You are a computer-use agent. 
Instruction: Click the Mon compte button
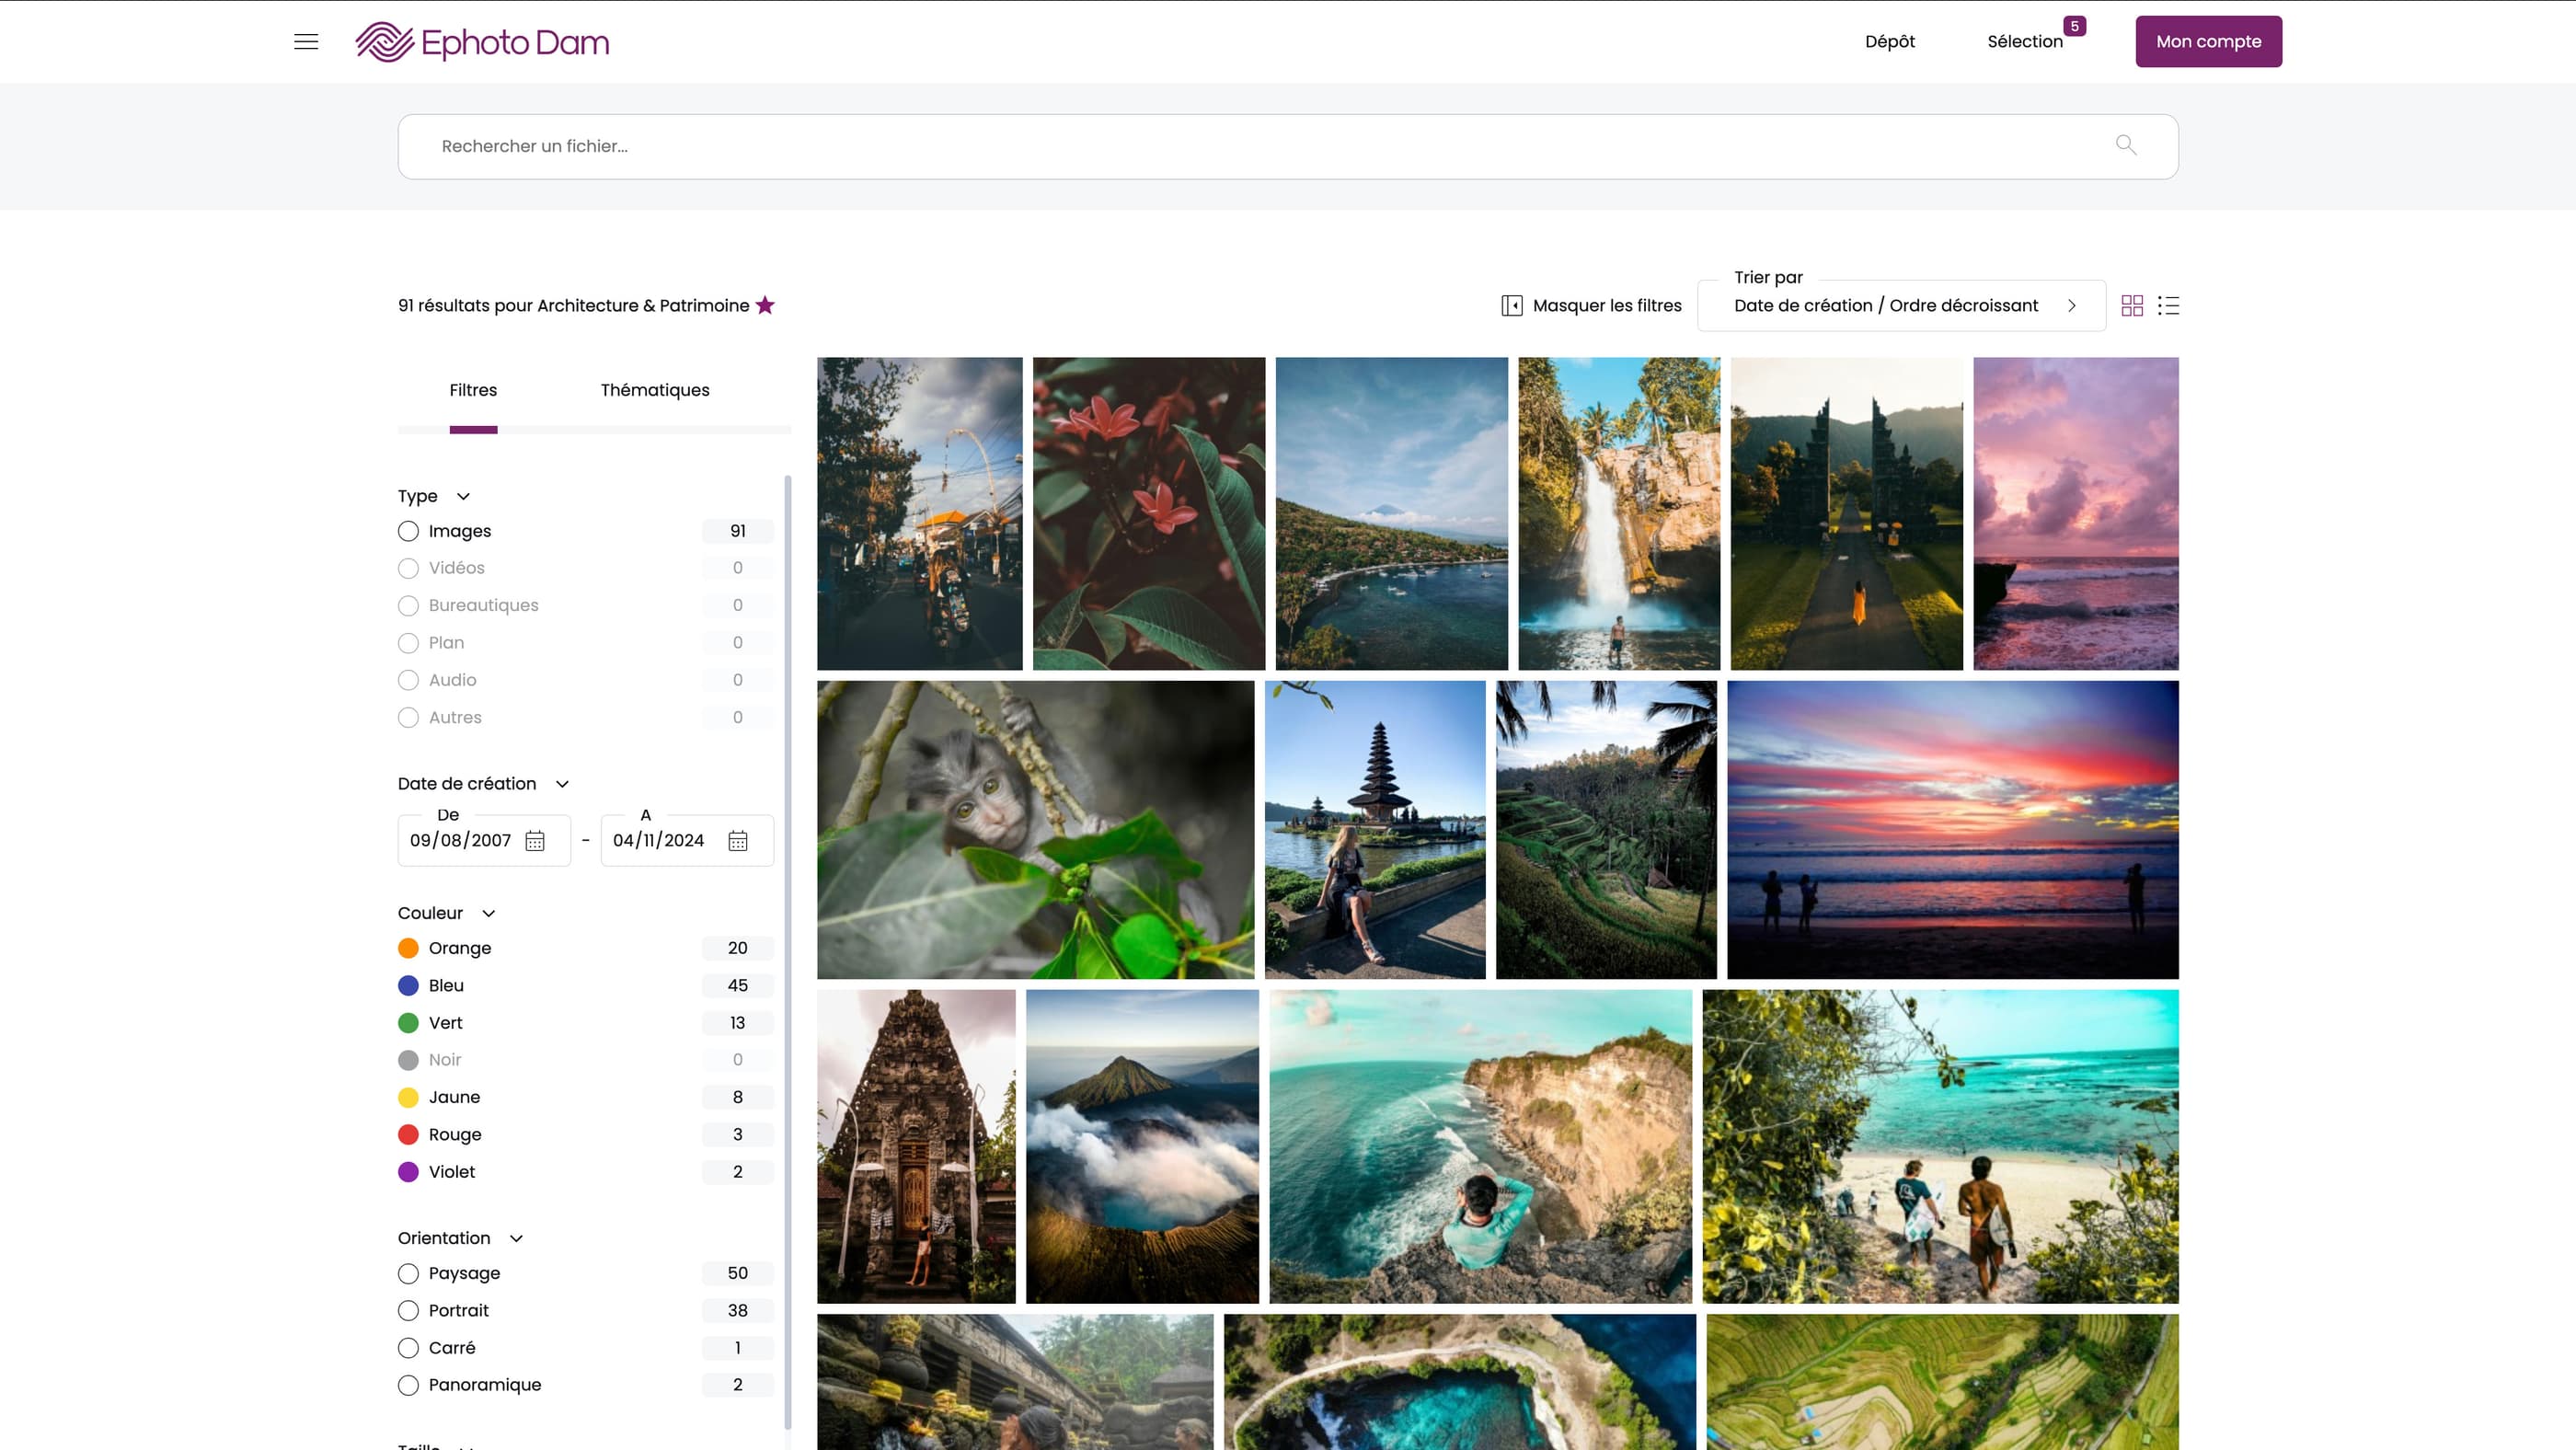pyautogui.click(x=2208, y=41)
